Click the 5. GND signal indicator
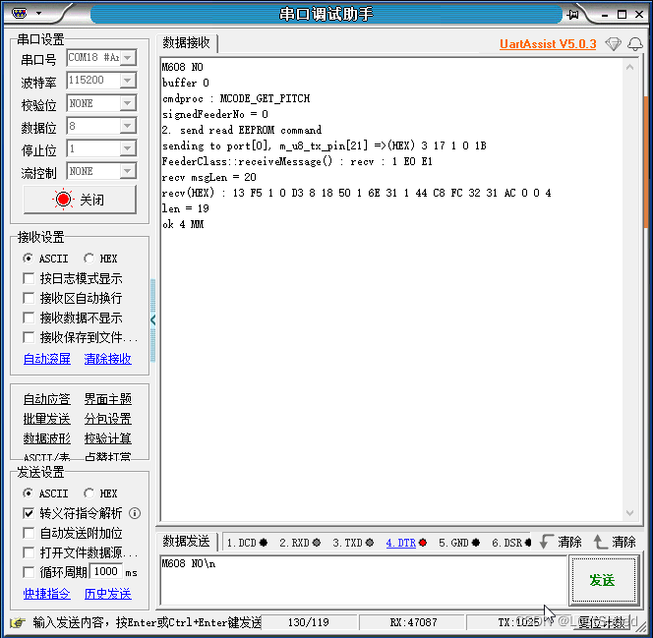This screenshot has width=653, height=638. coord(459,543)
